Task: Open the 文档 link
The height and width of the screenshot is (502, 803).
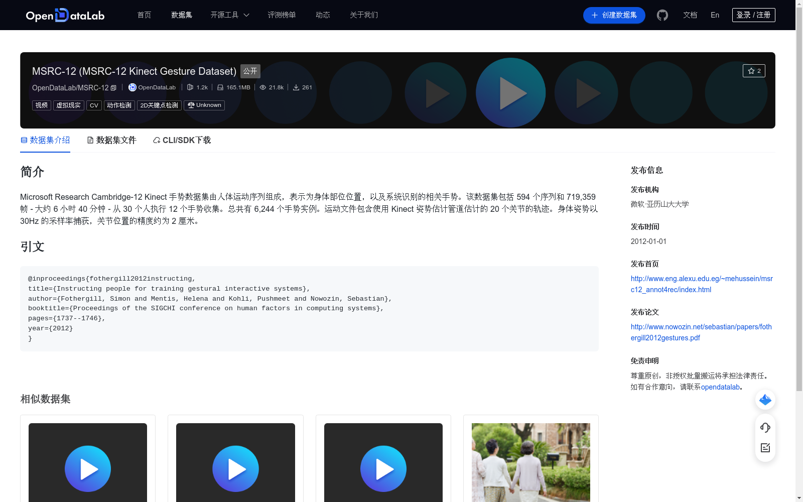Action: coord(690,15)
